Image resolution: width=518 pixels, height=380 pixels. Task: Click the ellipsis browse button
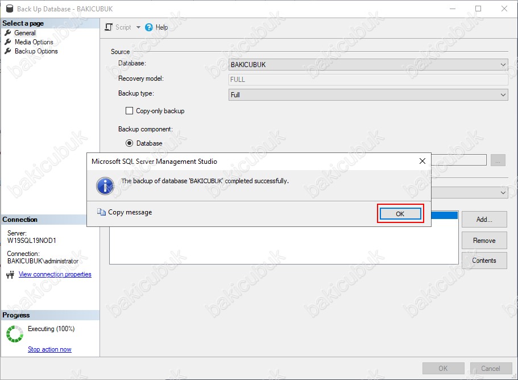498,160
